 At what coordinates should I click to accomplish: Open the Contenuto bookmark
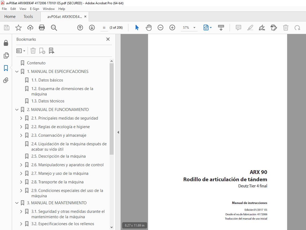36,63
